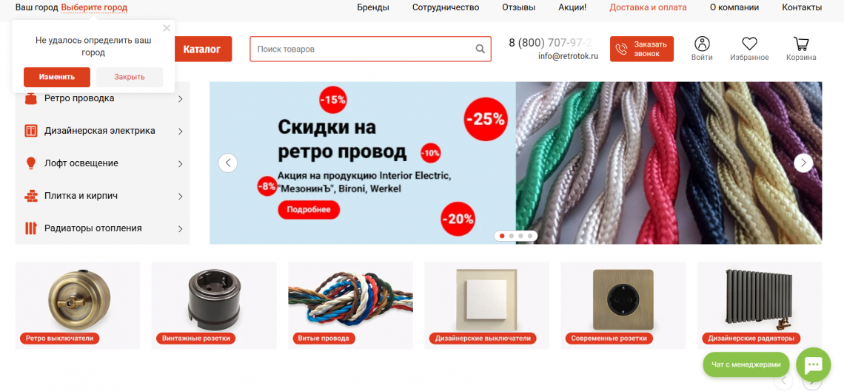Click the Радиаторы отопления radiator icon
The image size is (844, 391).
point(30,228)
